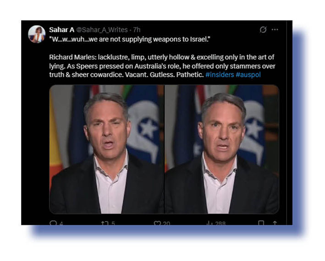Screen dimensions: 325x261
Task: Click Sahar A's profile avatar
Action: point(37,34)
